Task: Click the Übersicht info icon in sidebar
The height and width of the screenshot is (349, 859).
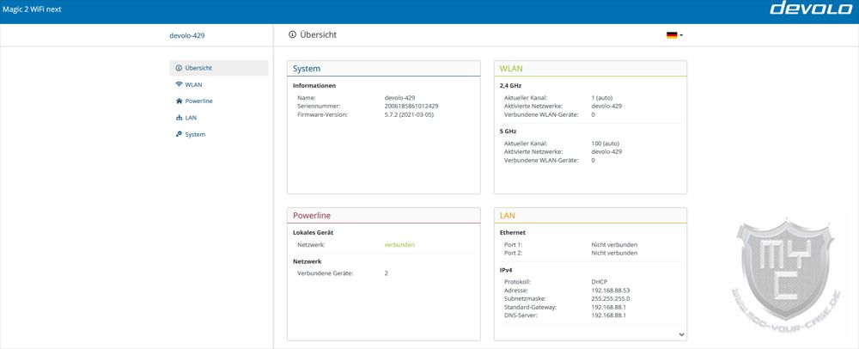Action: click(x=179, y=68)
